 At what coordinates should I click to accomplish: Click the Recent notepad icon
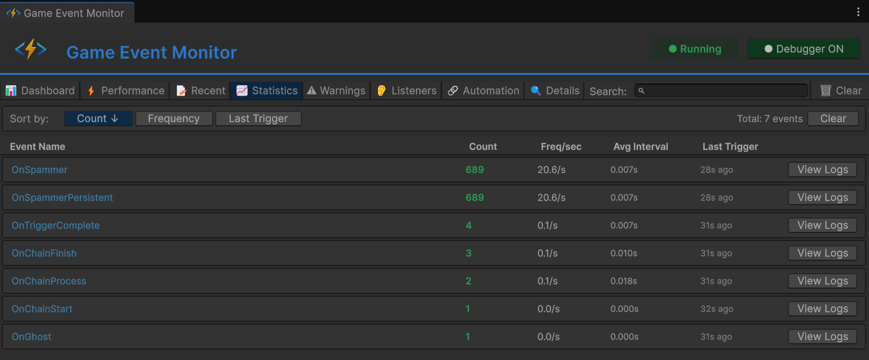click(x=180, y=90)
